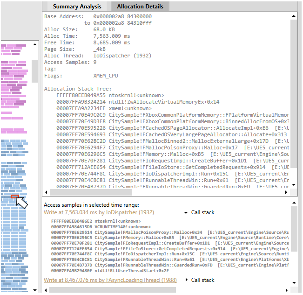
Task: Click the Access Samples count 9
Action: coord(95,62)
